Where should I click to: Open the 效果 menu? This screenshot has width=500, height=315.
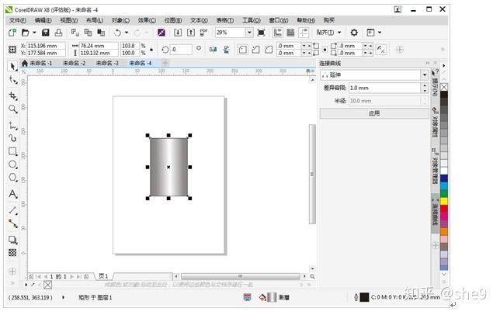(x=146, y=20)
